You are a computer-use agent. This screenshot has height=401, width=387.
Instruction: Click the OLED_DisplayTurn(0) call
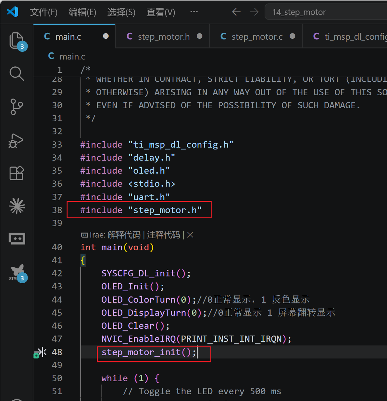point(154,313)
